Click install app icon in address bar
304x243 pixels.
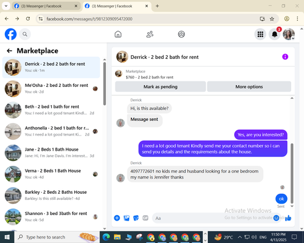(262, 19)
